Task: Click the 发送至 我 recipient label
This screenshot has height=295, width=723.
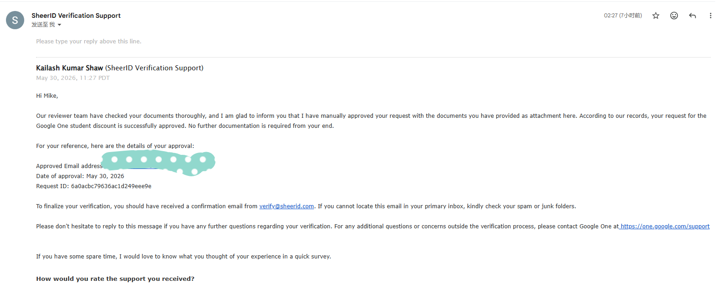Action: point(43,25)
